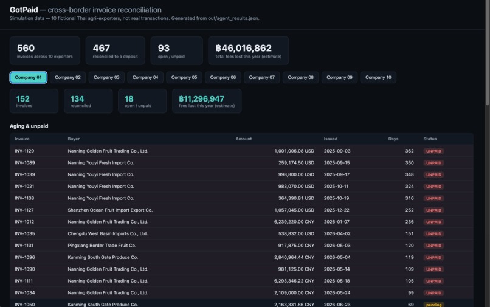Click the 93 open / unpaid card
This screenshot has width=490, height=307.
(x=176, y=50)
